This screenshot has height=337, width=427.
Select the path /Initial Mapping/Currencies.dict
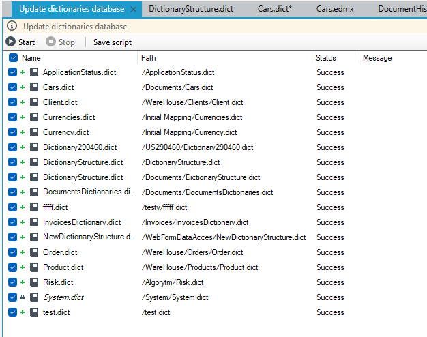[x=192, y=117]
